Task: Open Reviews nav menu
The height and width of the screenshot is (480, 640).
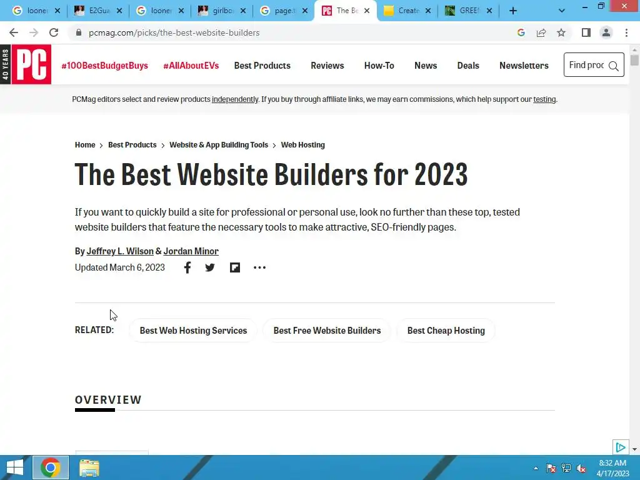Action: [327, 66]
